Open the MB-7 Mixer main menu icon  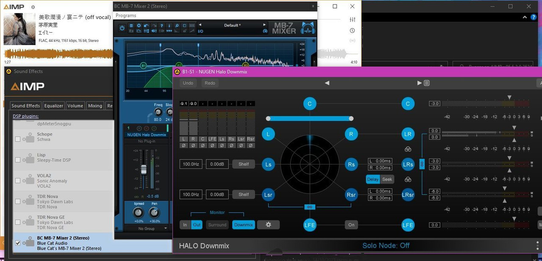pos(131,26)
